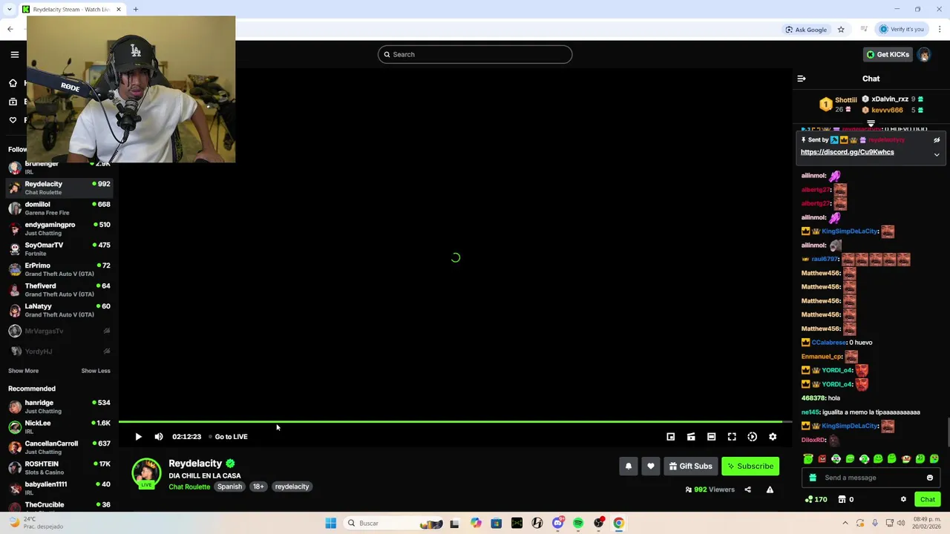Click the chat scrollbar

pyautogui.click(x=947, y=433)
